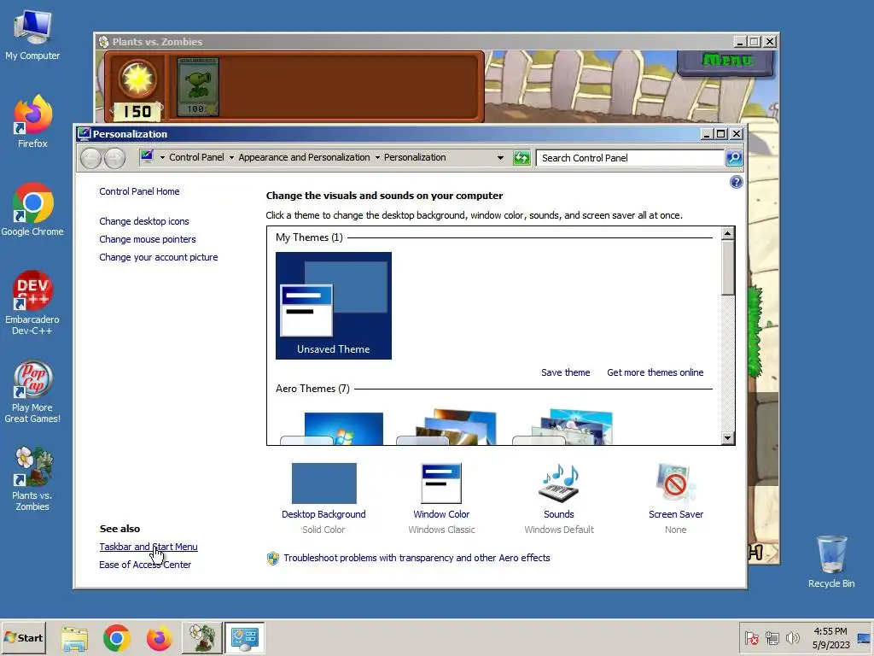Screen dimensions: 874x656
Task: Click the address bar Control Panel icon
Action: pyautogui.click(x=147, y=157)
